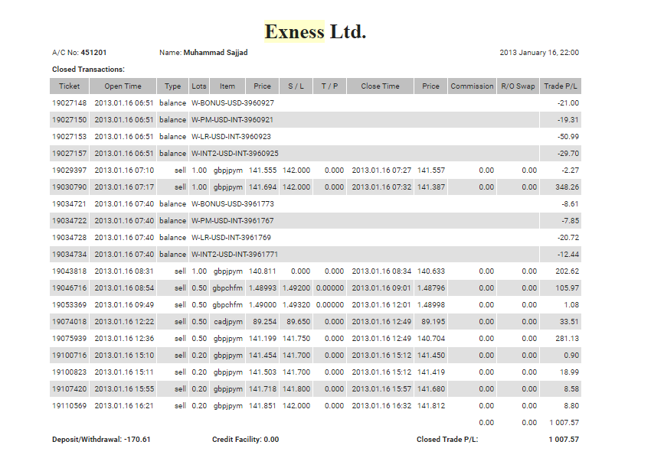
Task: Click the bold 1 007.57 closed P/L total
Action: (564, 440)
